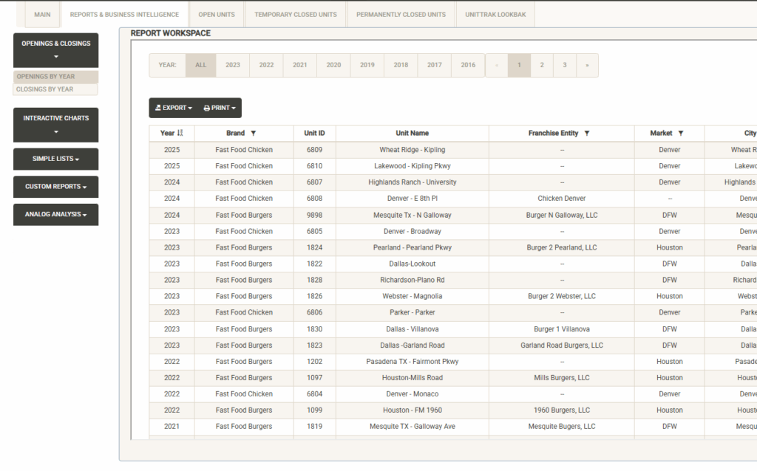Image resolution: width=757 pixels, height=471 pixels.
Task: Sort table by Year column icon
Action: 180,134
